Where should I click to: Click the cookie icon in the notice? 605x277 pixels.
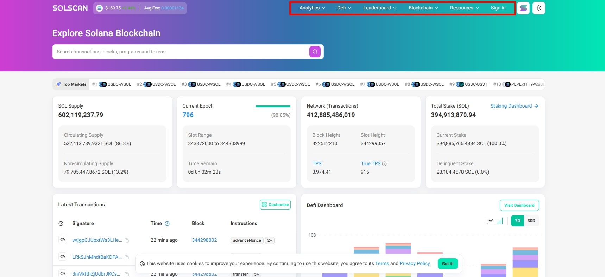point(143,264)
